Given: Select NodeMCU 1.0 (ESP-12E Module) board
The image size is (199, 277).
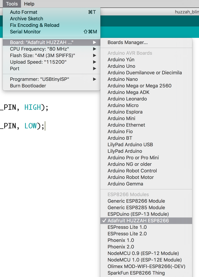Looking at the screenshot, I should pos(144,260).
